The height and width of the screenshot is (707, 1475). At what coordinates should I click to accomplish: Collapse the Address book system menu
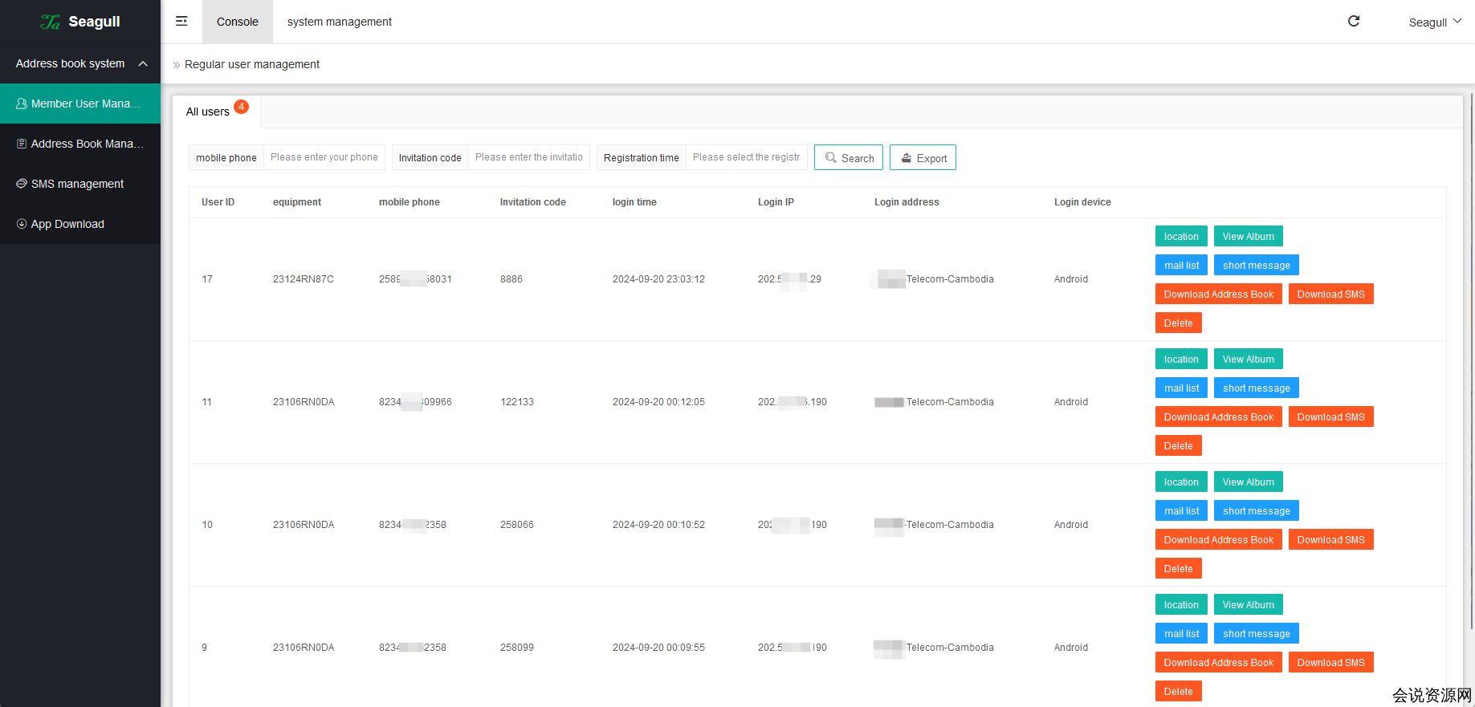click(80, 63)
